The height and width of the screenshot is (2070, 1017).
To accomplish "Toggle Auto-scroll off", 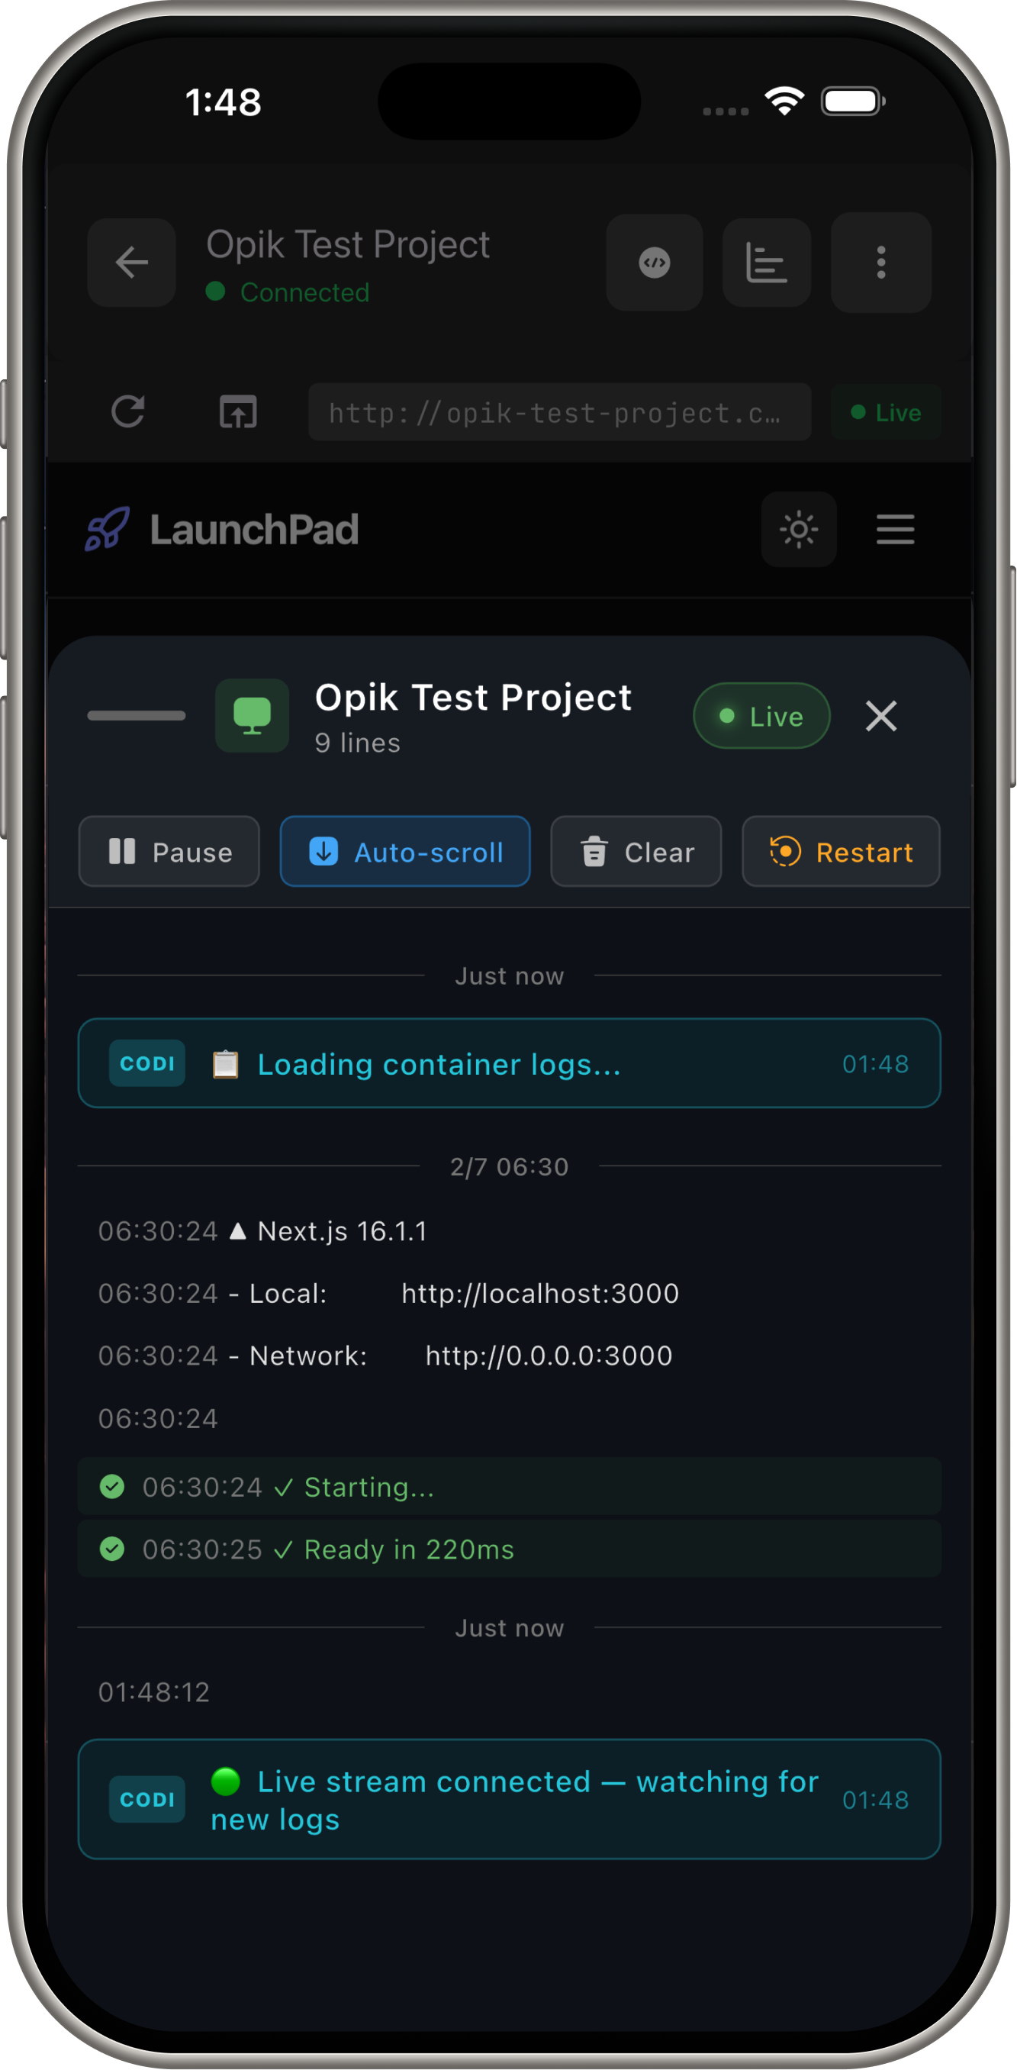I will click(406, 852).
